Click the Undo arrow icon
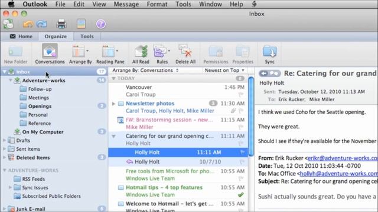 28,24
